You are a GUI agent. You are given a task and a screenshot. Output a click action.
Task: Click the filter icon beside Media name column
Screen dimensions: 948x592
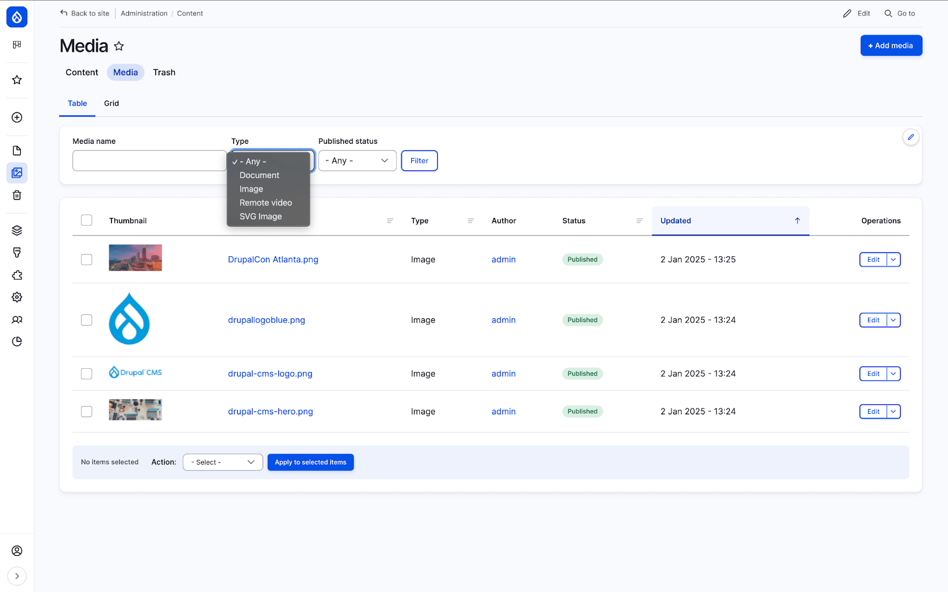pyautogui.click(x=390, y=221)
